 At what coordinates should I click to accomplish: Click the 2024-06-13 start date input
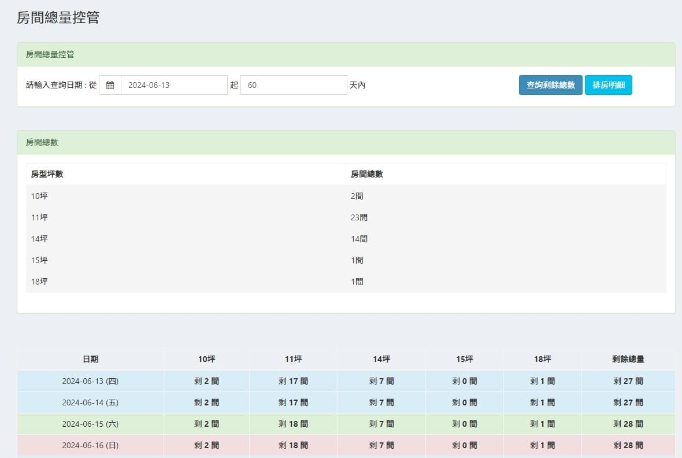click(174, 85)
